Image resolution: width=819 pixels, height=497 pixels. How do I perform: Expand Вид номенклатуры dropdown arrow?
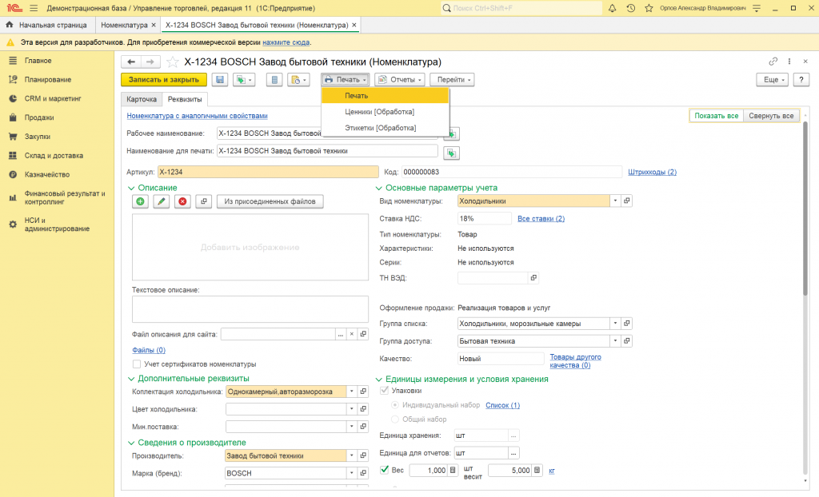click(x=615, y=201)
